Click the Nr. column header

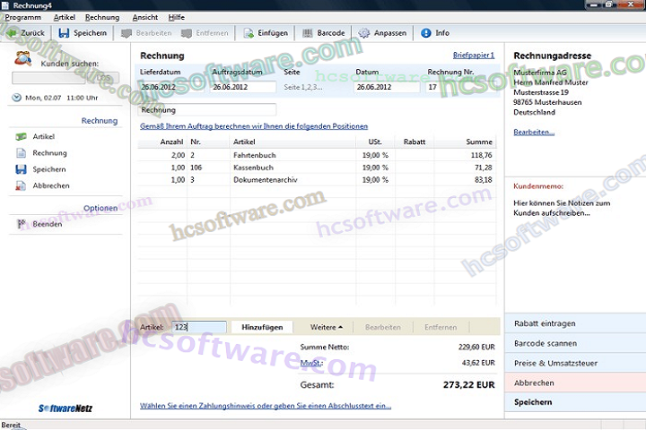click(208, 142)
